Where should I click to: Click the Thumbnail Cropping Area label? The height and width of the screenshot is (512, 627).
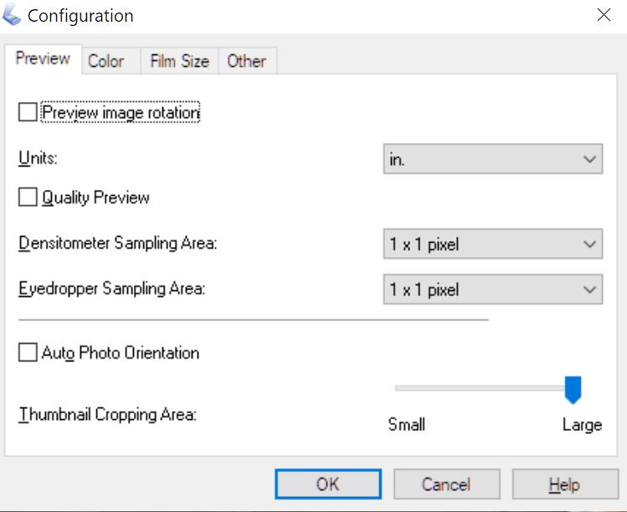coord(107,414)
